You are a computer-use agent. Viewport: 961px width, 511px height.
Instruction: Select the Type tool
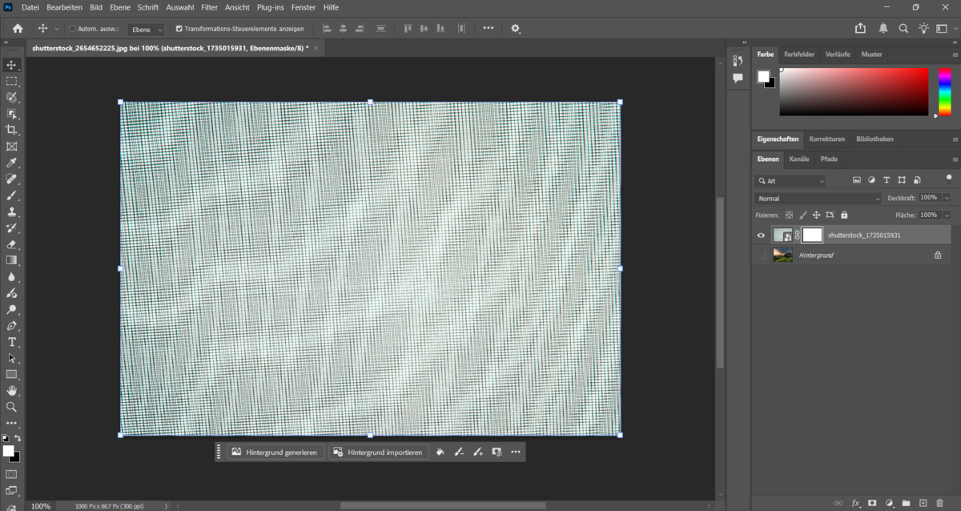12,342
